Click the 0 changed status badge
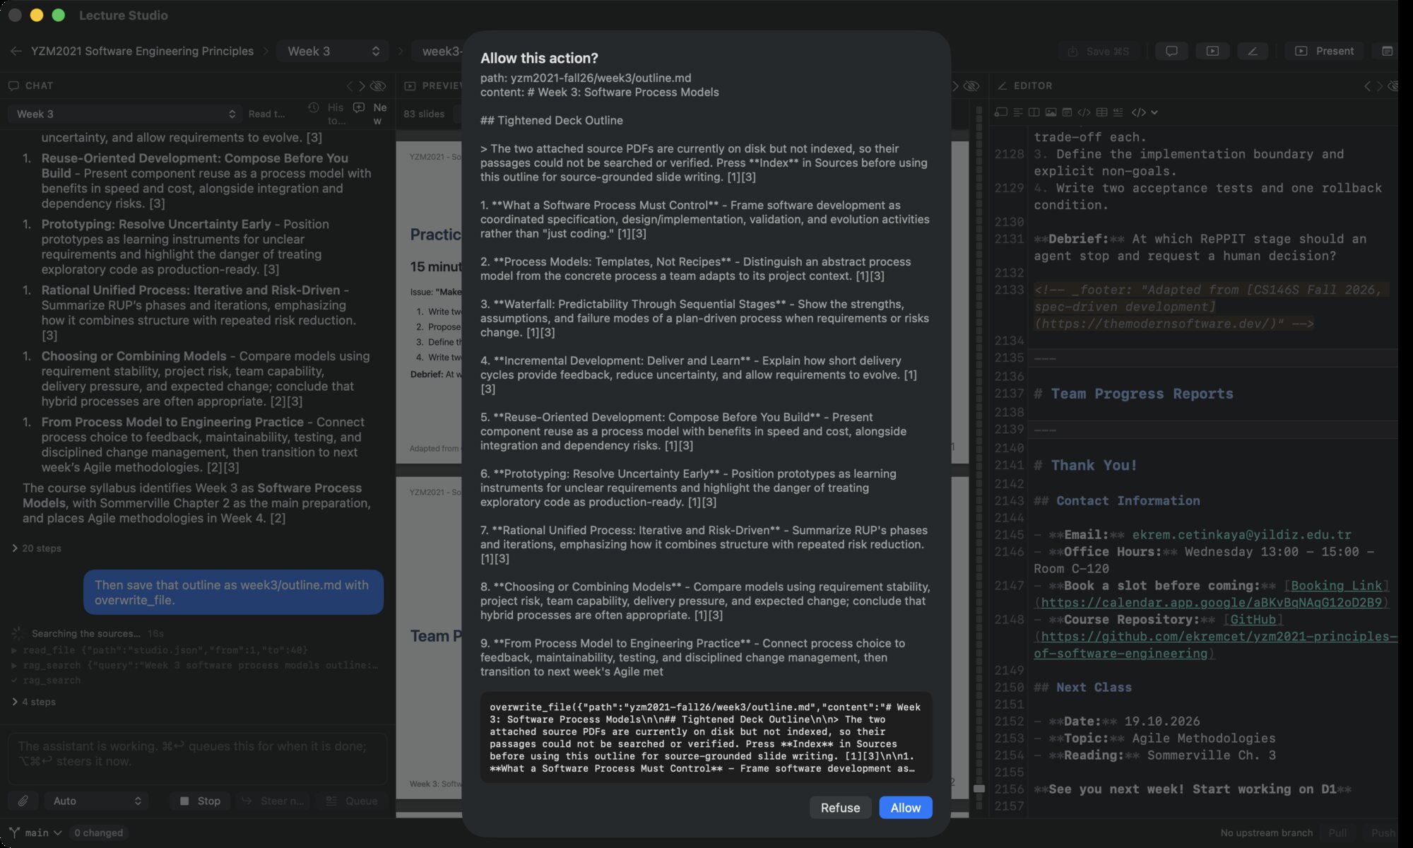 click(99, 832)
